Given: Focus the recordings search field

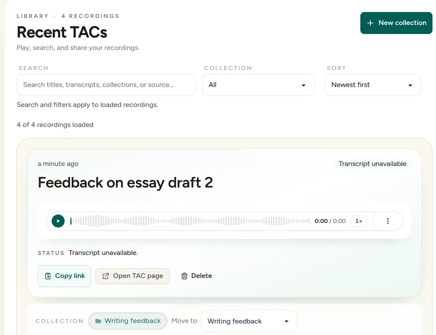Looking at the screenshot, I should pyautogui.click(x=106, y=85).
